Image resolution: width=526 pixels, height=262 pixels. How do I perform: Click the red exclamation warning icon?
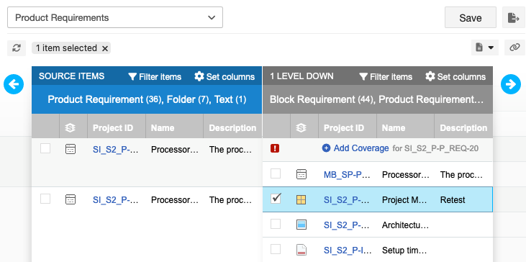(x=275, y=148)
